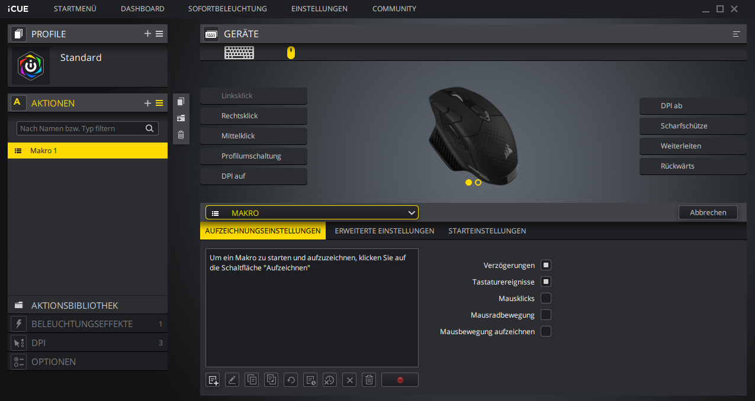This screenshot has height=401, width=755.
Task: Expand the Aktionsbibliothek section
Action: point(88,305)
